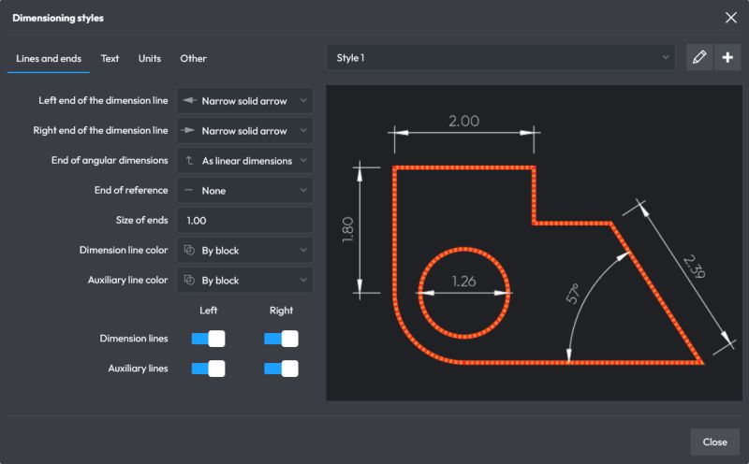Click the Right column header label

pyautogui.click(x=282, y=311)
